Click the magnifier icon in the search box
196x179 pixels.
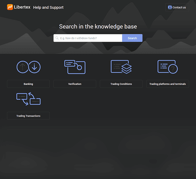pos(57,38)
